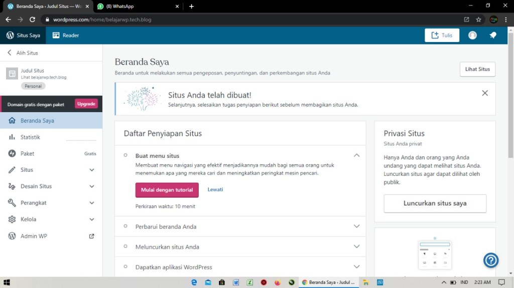
Task: Click the Mulai dengan tutorial button
Action: click(167, 190)
